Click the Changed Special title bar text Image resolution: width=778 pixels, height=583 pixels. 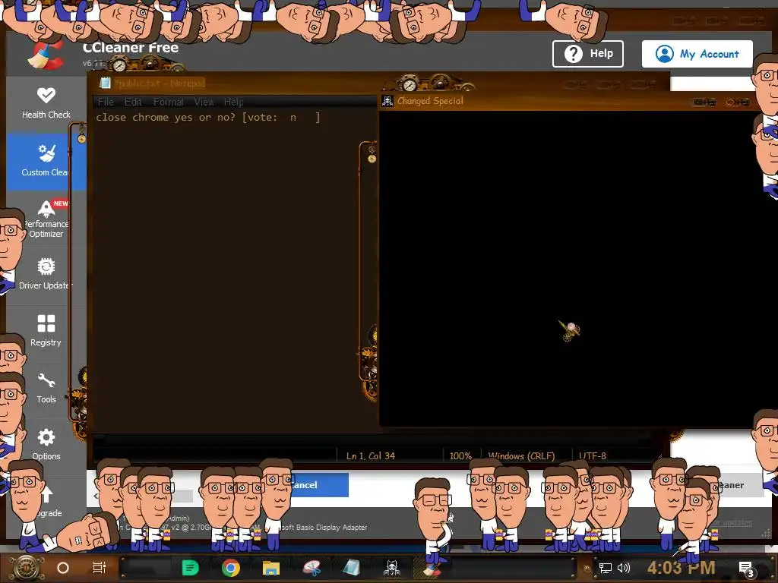coord(430,101)
